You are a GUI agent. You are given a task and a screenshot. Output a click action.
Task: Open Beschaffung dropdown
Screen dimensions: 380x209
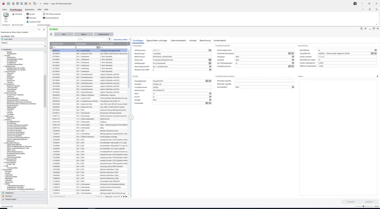[x=376, y=50]
